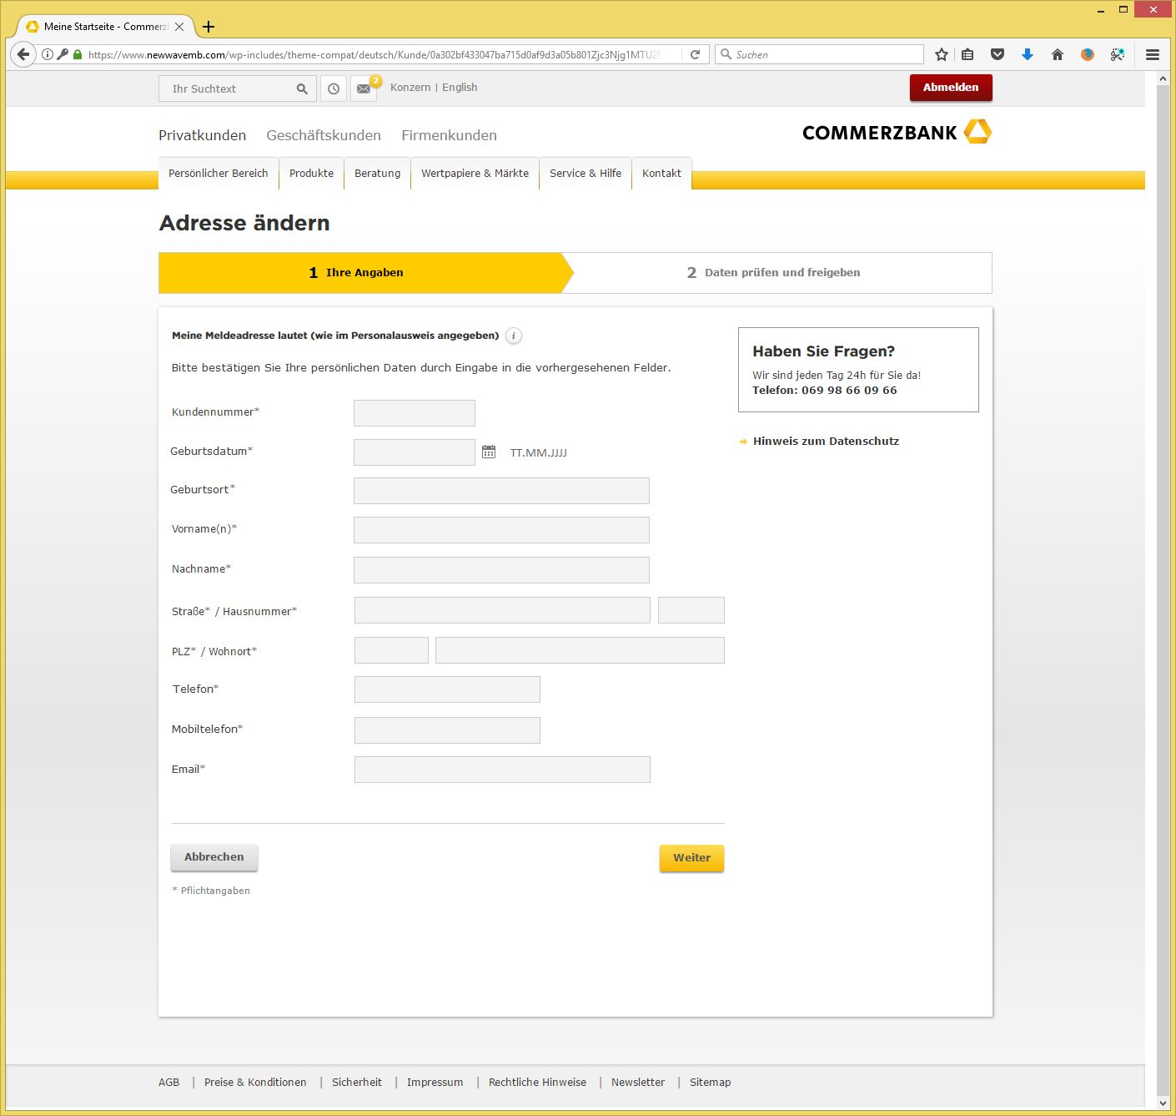
Task: Click into the Geburtsort input field
Action: [x=501, y=491]
